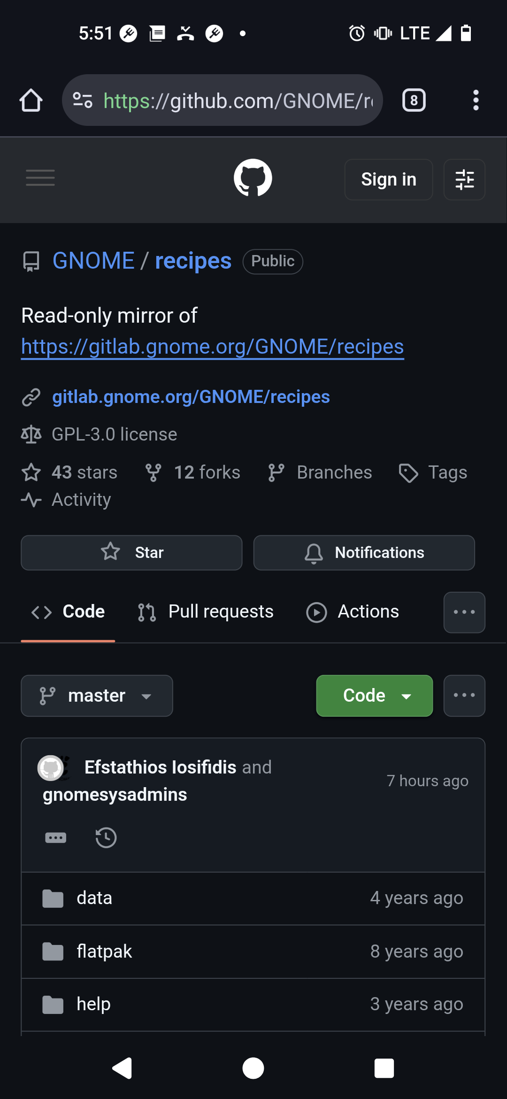Expand more repository tabs menu
The width and height of the screenshot is (507, 1099).
point(464,612)
